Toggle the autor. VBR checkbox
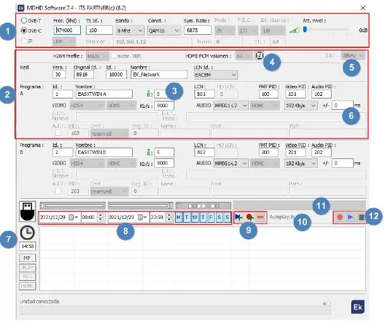Screen dimensions: 391x330 114,56
